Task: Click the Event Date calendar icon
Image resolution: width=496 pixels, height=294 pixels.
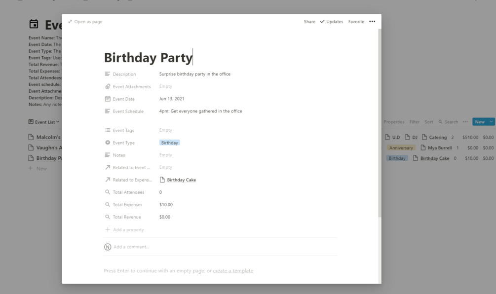Action: pyautogui.click(x=108, y=99)
